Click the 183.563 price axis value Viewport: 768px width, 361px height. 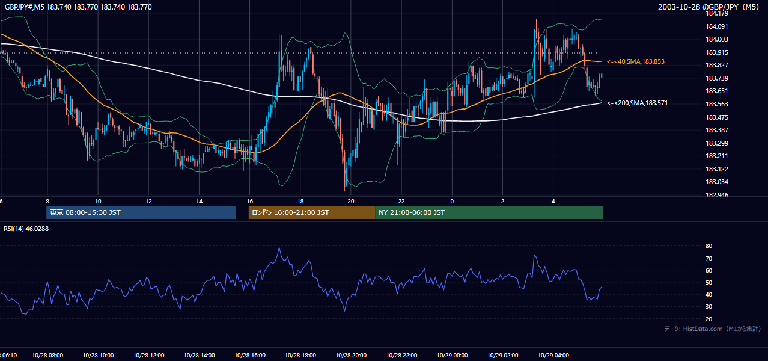[717, 104]
